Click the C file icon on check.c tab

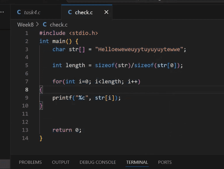70,12
